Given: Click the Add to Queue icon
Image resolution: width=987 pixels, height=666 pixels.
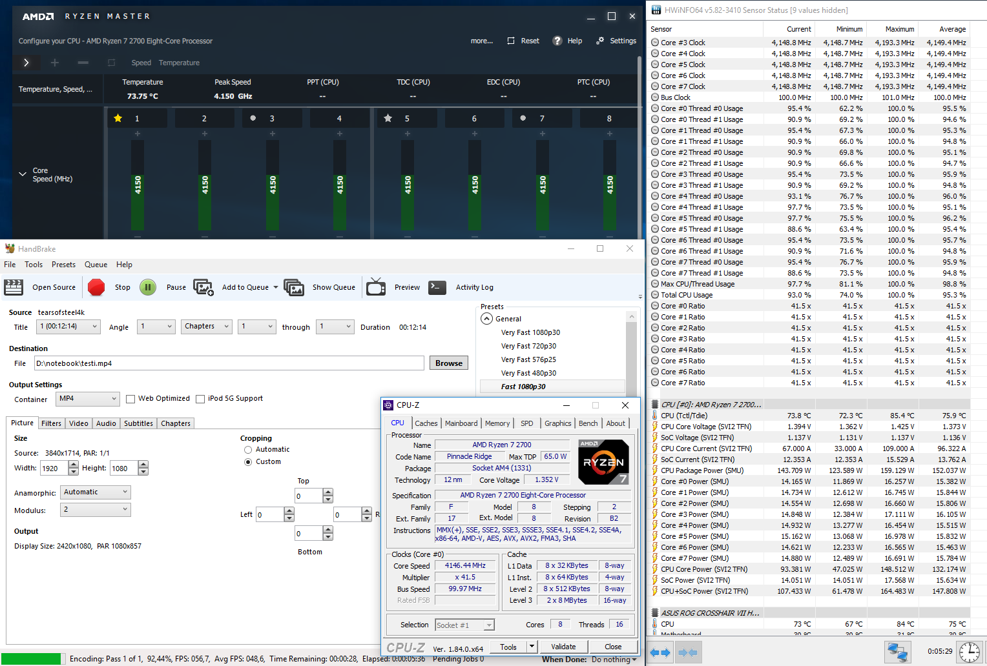Looking at the screenshot, I should [x=203, y=287].
